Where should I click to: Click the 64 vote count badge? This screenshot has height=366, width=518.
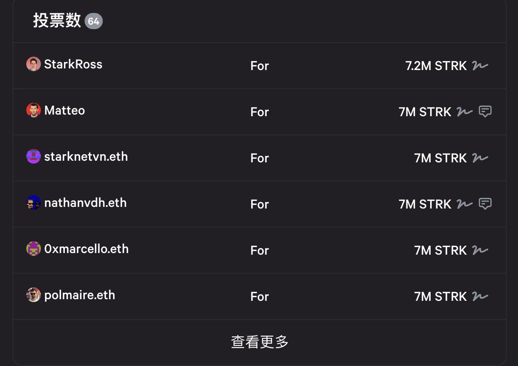coord(93,21)
